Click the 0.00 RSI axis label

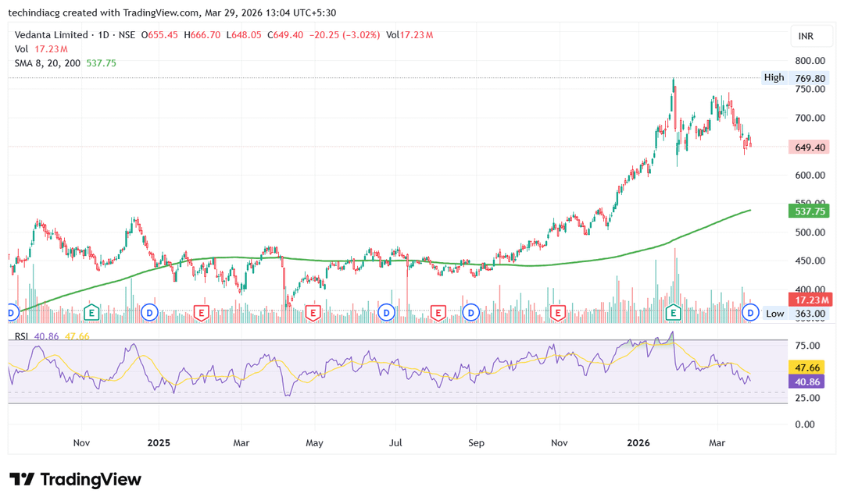click(805, 424)
